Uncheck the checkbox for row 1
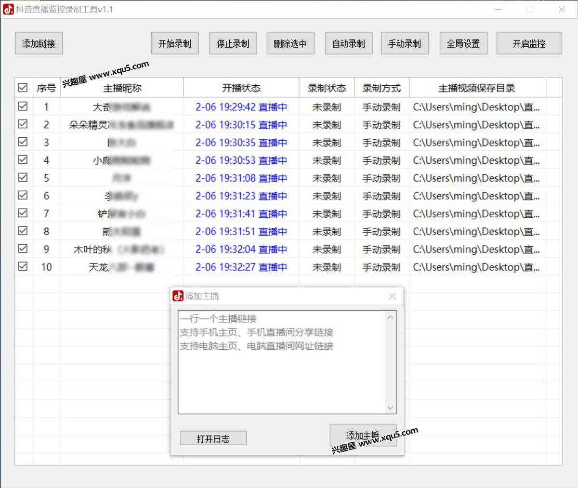The height and width of the screenshot is (488, 578). 23,106
